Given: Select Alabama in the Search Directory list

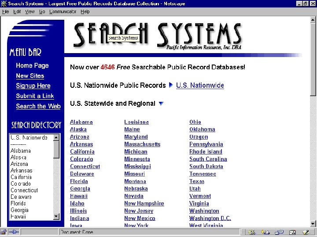Looking at the screenshot, I should 21,151.
